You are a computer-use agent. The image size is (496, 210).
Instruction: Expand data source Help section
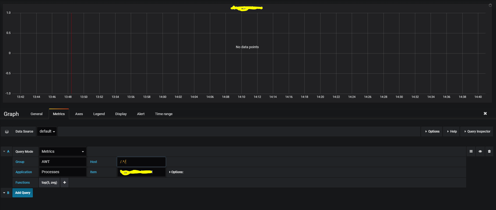coord(451,131)
